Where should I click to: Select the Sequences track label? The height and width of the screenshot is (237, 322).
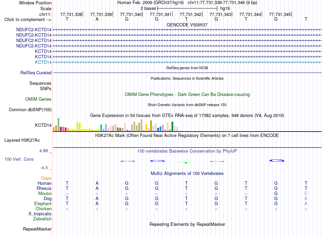40,83
